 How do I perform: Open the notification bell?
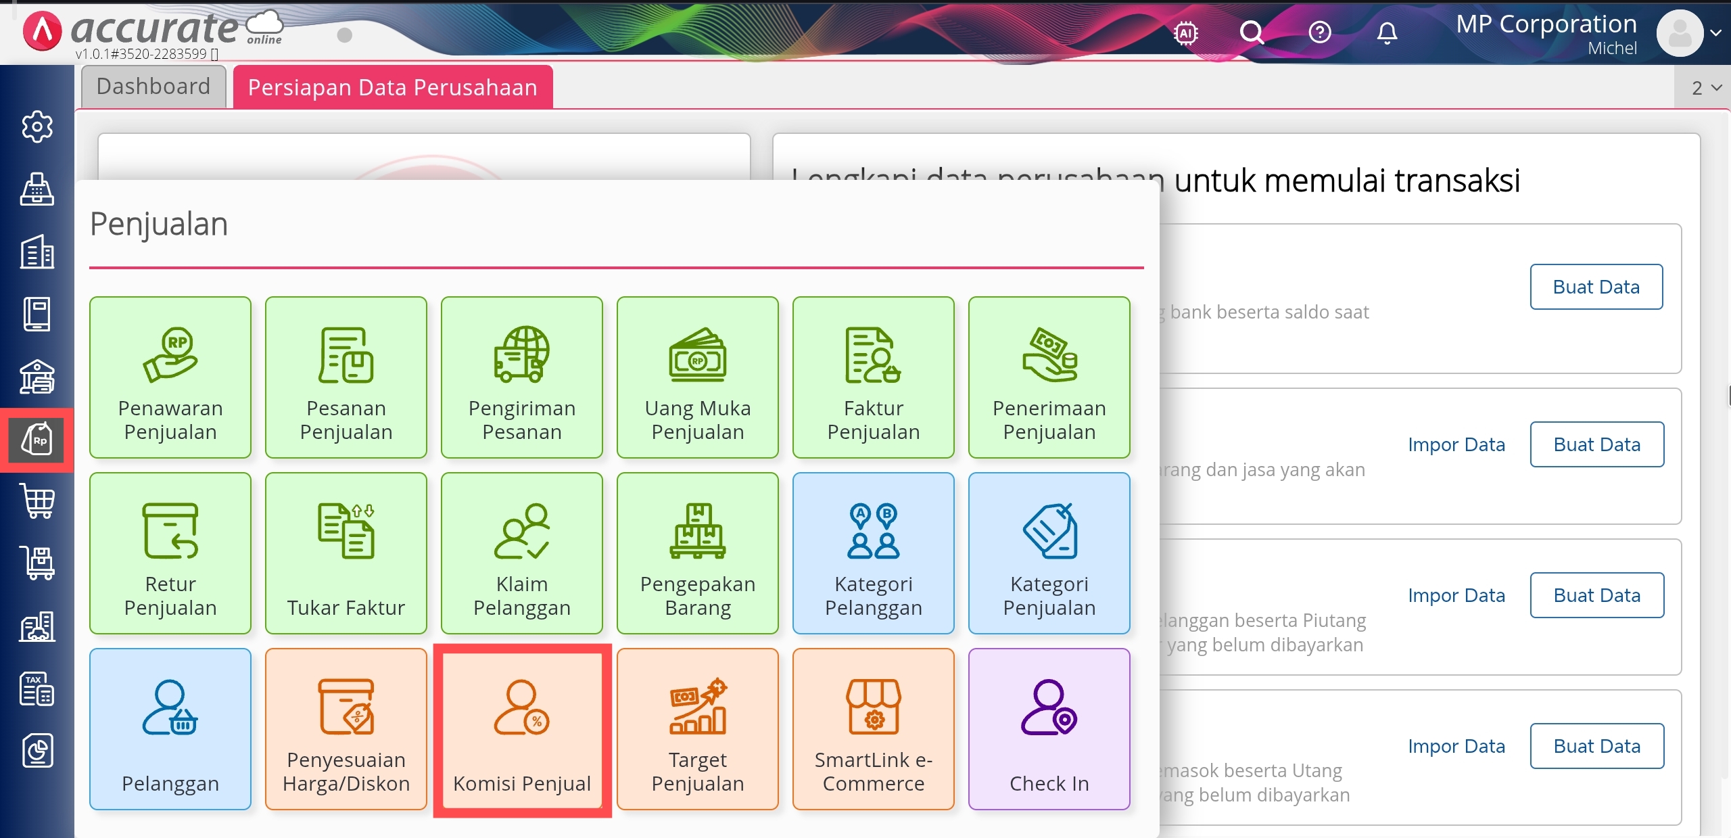1387,32
